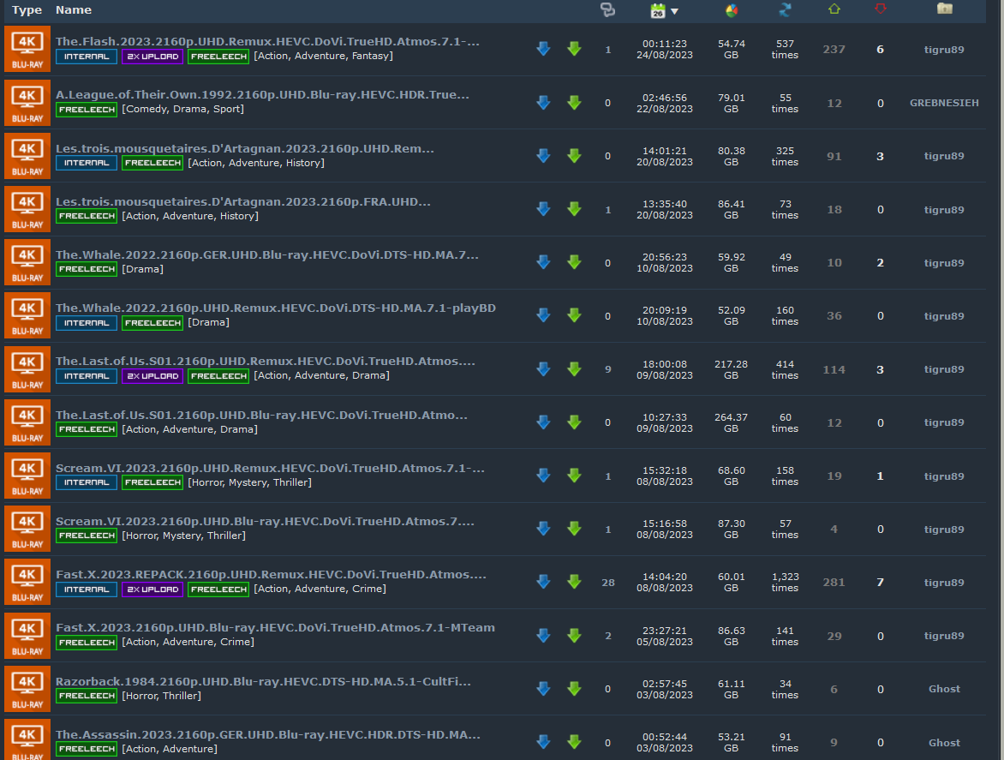This screenshot has width=1004, height=760.
Task: Click the green download arrow for Les.trois.mousquetaires FRA.UHD row
Action: [574, 209]
